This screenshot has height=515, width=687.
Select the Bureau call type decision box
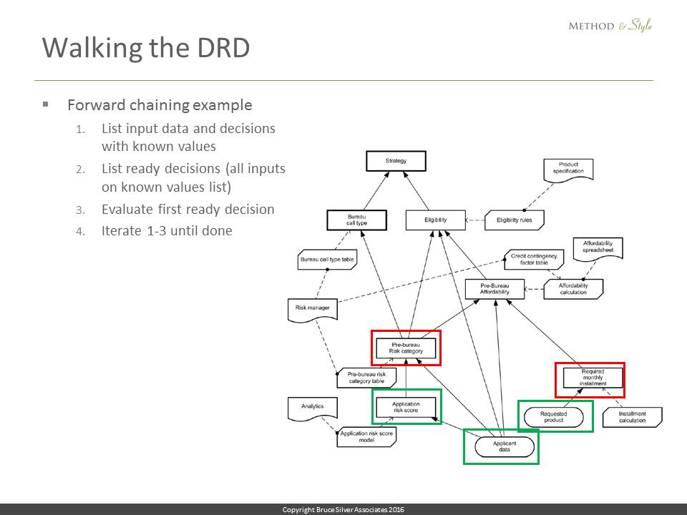[356, 220]
